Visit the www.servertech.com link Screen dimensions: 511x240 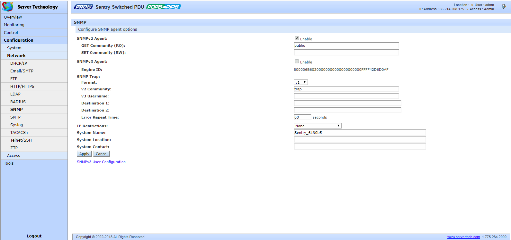coord(463,237)
